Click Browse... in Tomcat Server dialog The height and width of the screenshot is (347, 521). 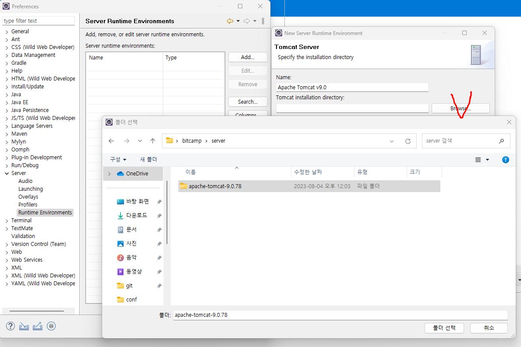coord(461,109)
